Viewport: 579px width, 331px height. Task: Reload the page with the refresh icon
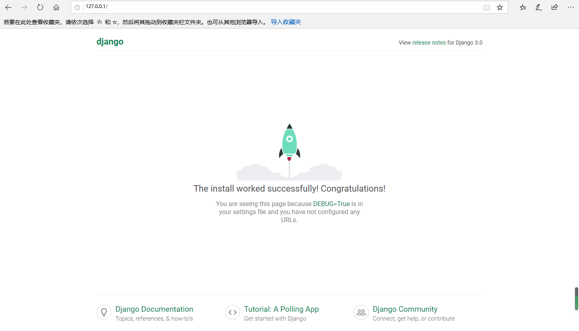(40, 7)
